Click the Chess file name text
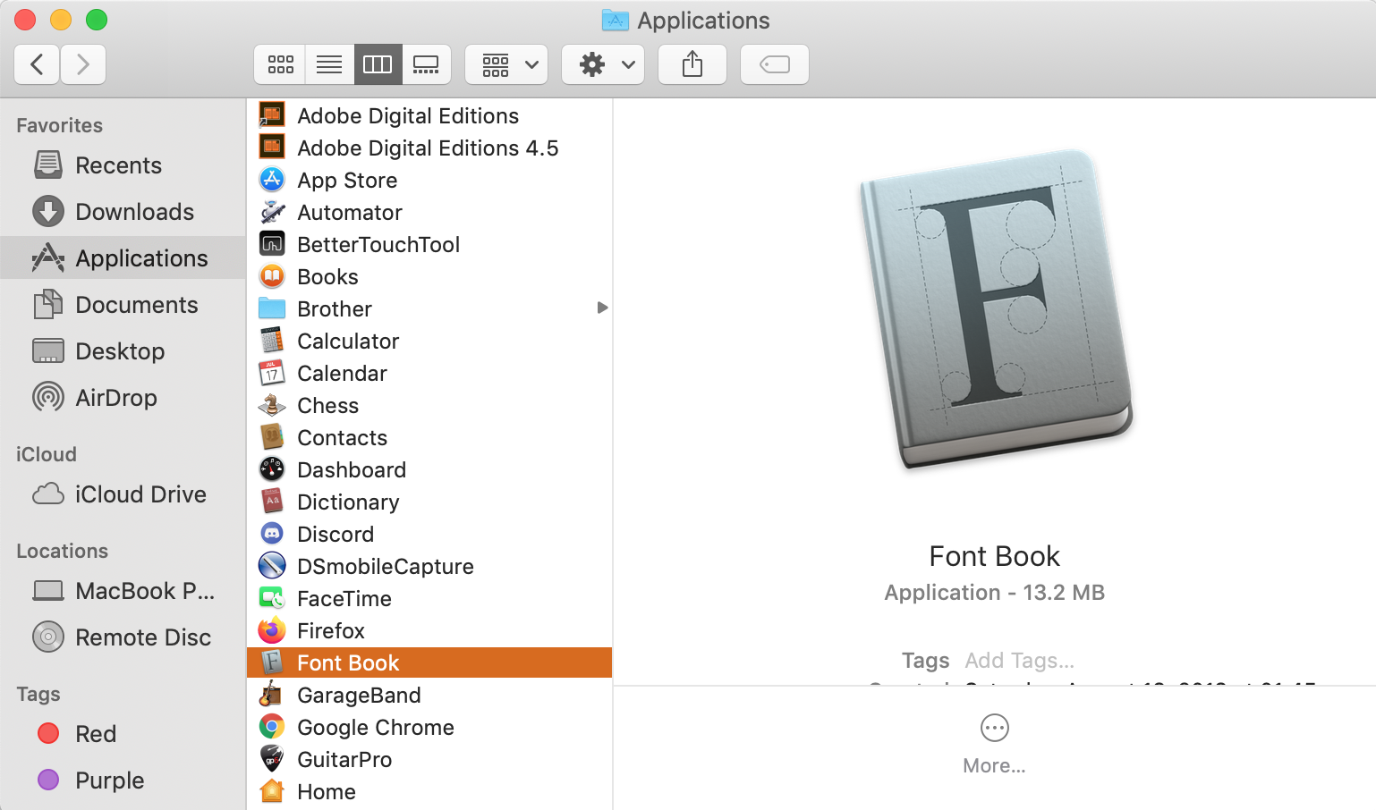 coord(328,406)
